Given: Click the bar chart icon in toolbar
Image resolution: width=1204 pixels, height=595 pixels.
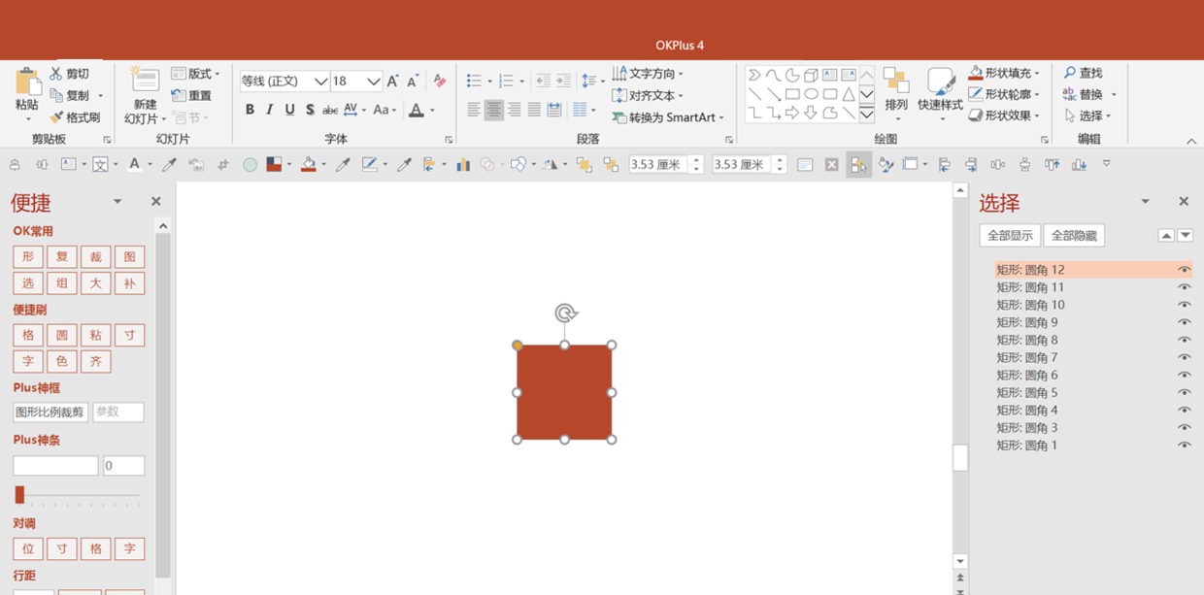Looking at the screenshot, I should point(463,165).
